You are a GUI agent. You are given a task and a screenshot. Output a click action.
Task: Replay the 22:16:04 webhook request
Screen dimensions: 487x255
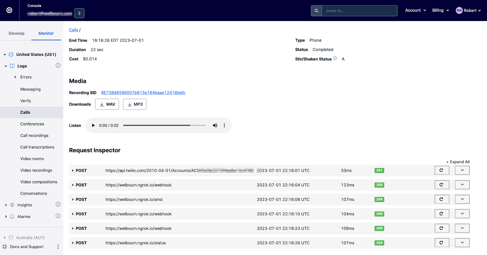click(x=442, y=185)
